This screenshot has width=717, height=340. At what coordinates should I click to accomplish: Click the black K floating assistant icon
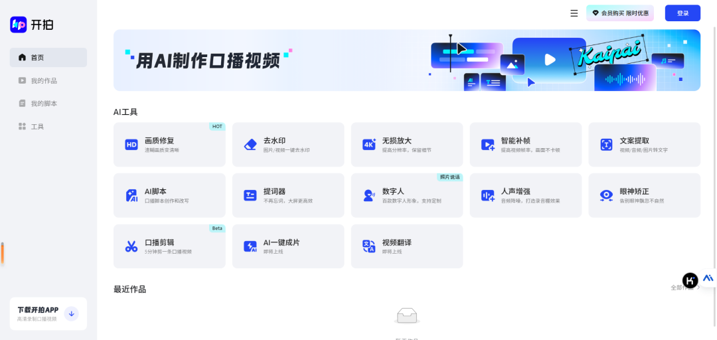click(690, 280)
